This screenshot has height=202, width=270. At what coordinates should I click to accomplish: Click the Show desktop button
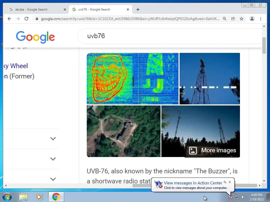pos(268,197)
